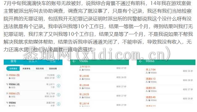197x112 pixels.
Task: Open the 清晨6:13 call record
Action: point(169,80)
